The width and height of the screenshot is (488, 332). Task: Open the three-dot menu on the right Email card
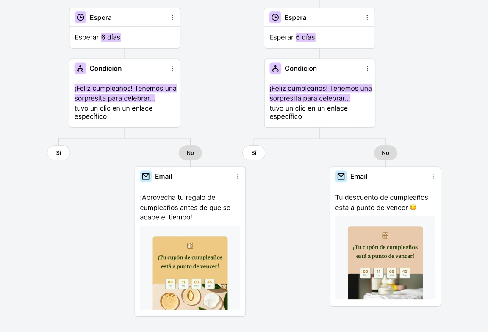point(433,176)
